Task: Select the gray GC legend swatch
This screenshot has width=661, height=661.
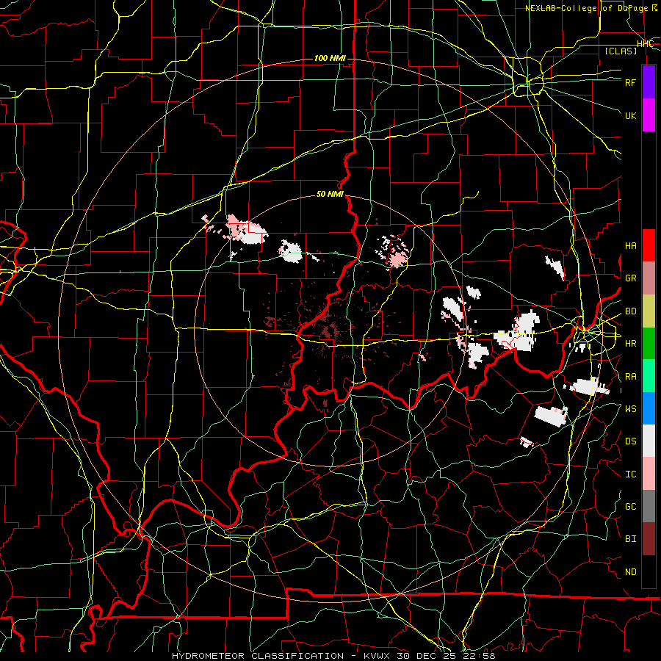Action: (x=649, y=506)
